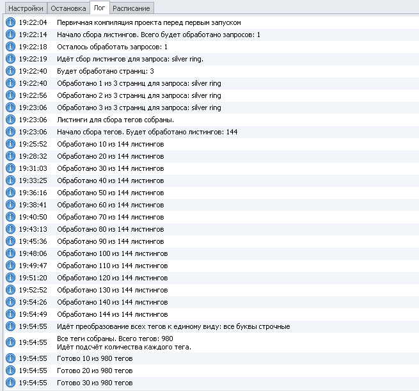Click timestamp 19:54:26
Screen dimensions: 419x391
pyautogui.click(x=33, y=302)
